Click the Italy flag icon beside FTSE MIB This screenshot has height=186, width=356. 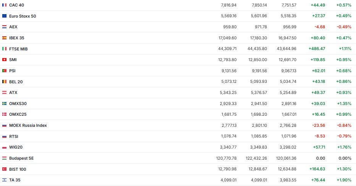pyautogui.click(x=4, y=49)
